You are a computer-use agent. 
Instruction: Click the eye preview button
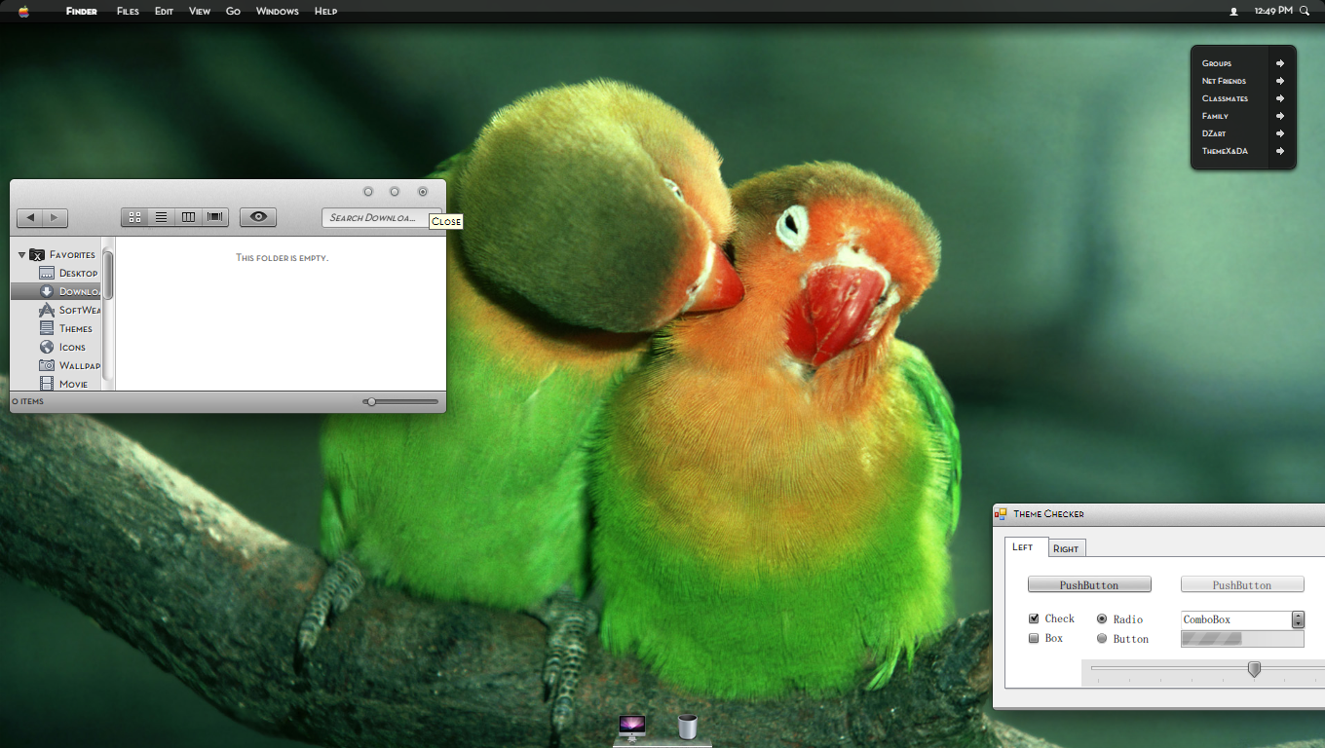point(258,217)
